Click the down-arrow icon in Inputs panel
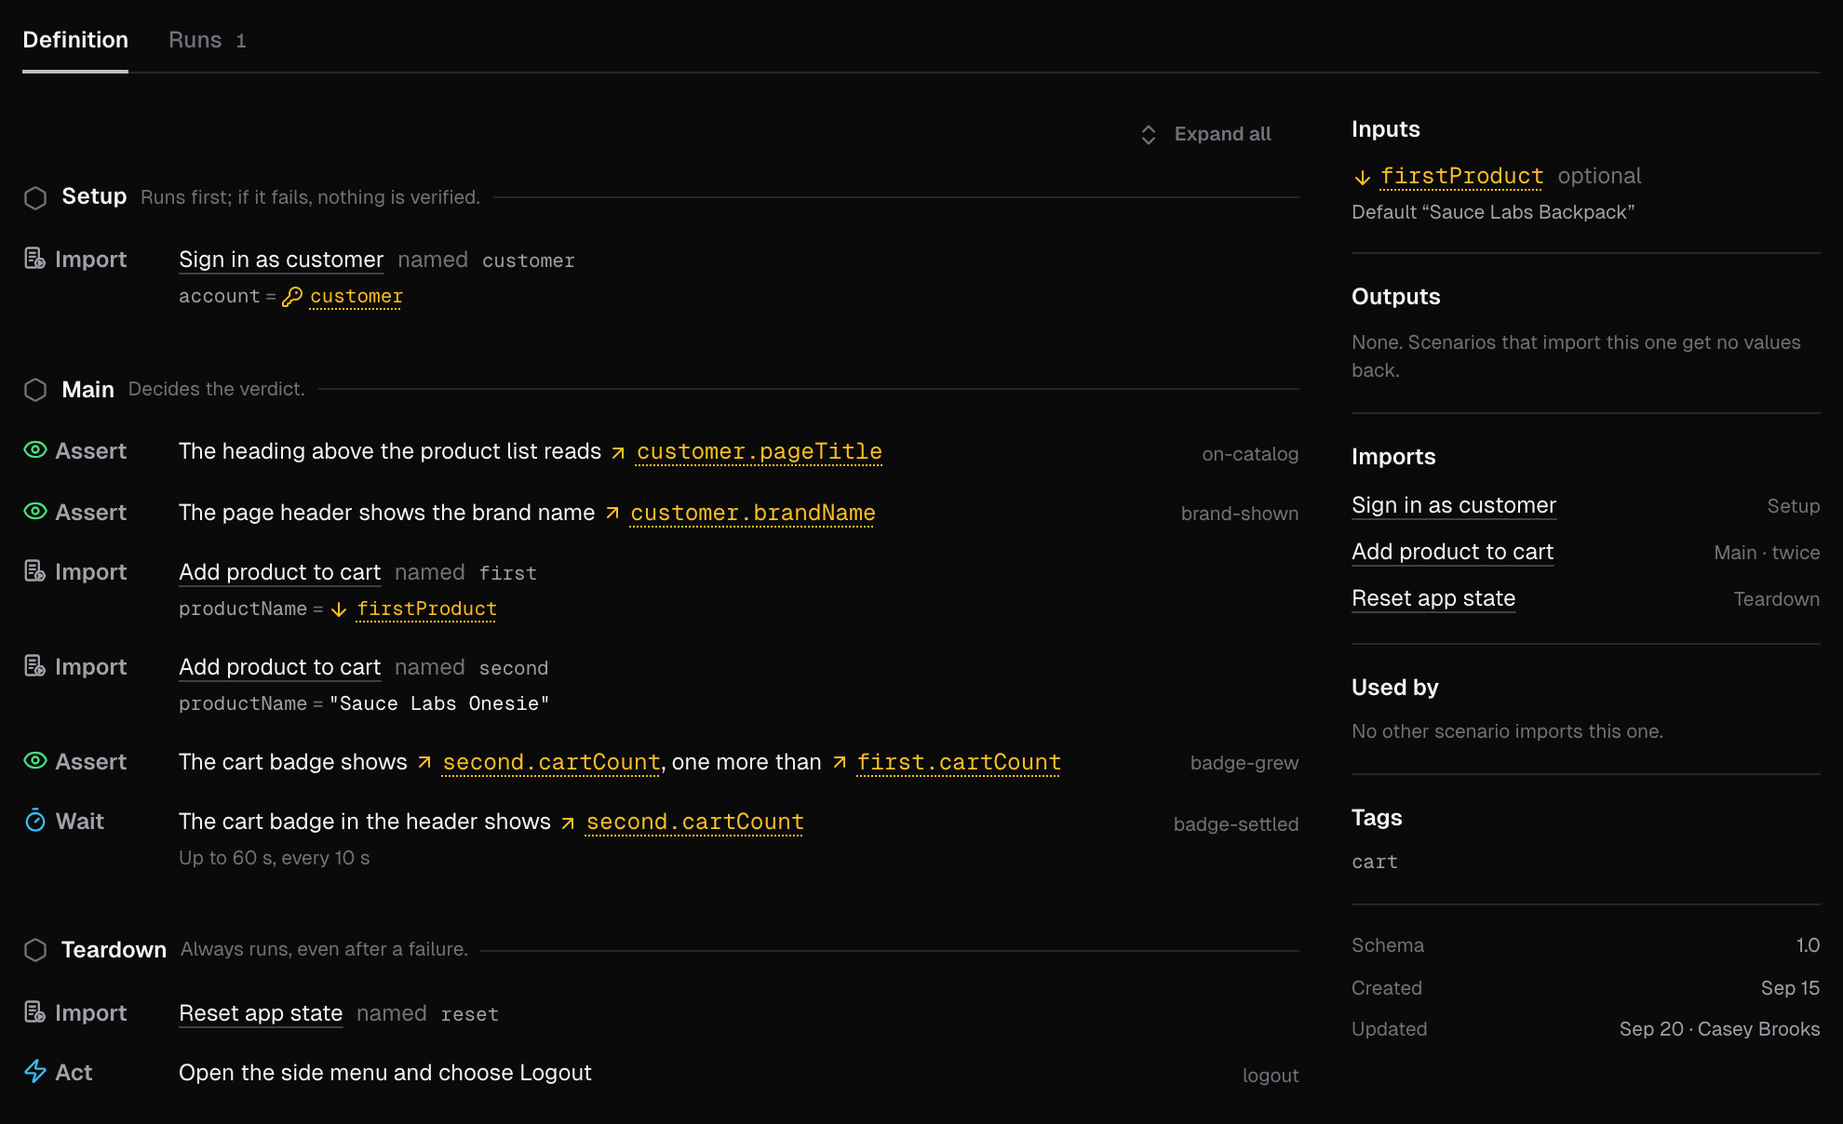Image resolution: width=1843 pixels, height=1124 pixels. coord(1363,178)
